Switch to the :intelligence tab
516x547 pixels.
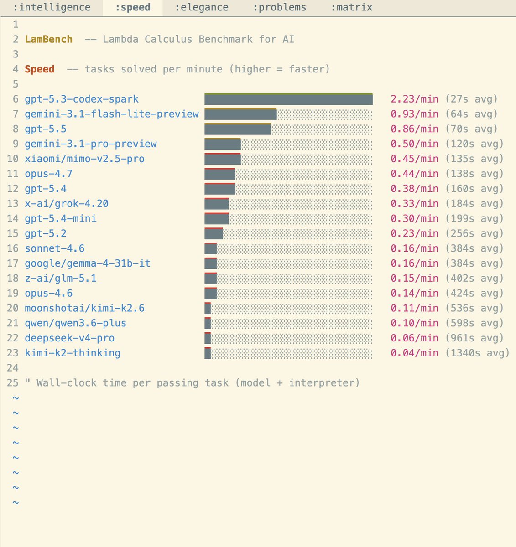tap(52, 8)
